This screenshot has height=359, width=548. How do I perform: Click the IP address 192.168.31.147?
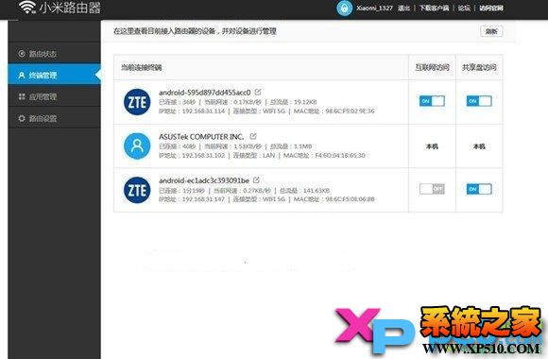[x=203, y=199]
